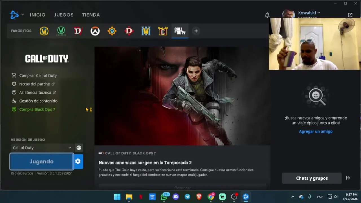Viewport: 361px width, 203px height.
Task: Go to the TIENDA tab
Action: pyautogui.click(x=91, y=15)
